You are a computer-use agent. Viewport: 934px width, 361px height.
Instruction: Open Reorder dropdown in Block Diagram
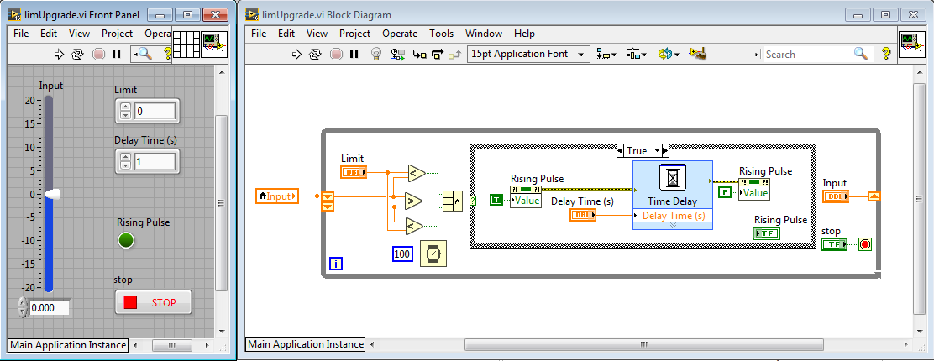coord(669,55)
